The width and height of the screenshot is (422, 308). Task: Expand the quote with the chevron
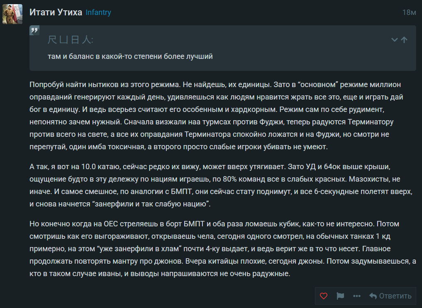pyautogui.click(x=395, y=40)
